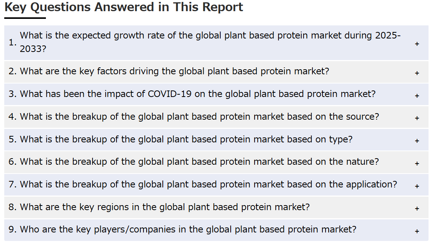Click plus icon for breakup by nature
Viewport: 432px width, 244px height.
pyautogui.click(x=417, y=164)
